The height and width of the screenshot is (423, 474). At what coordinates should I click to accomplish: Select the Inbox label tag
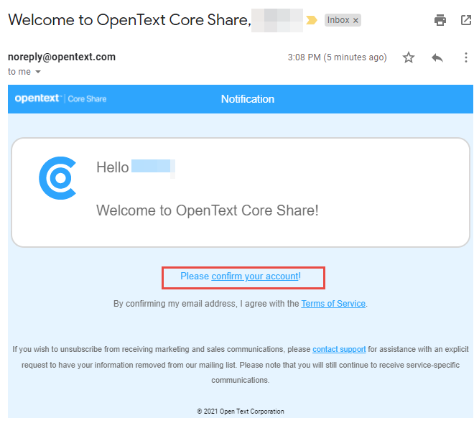point(338,21)
